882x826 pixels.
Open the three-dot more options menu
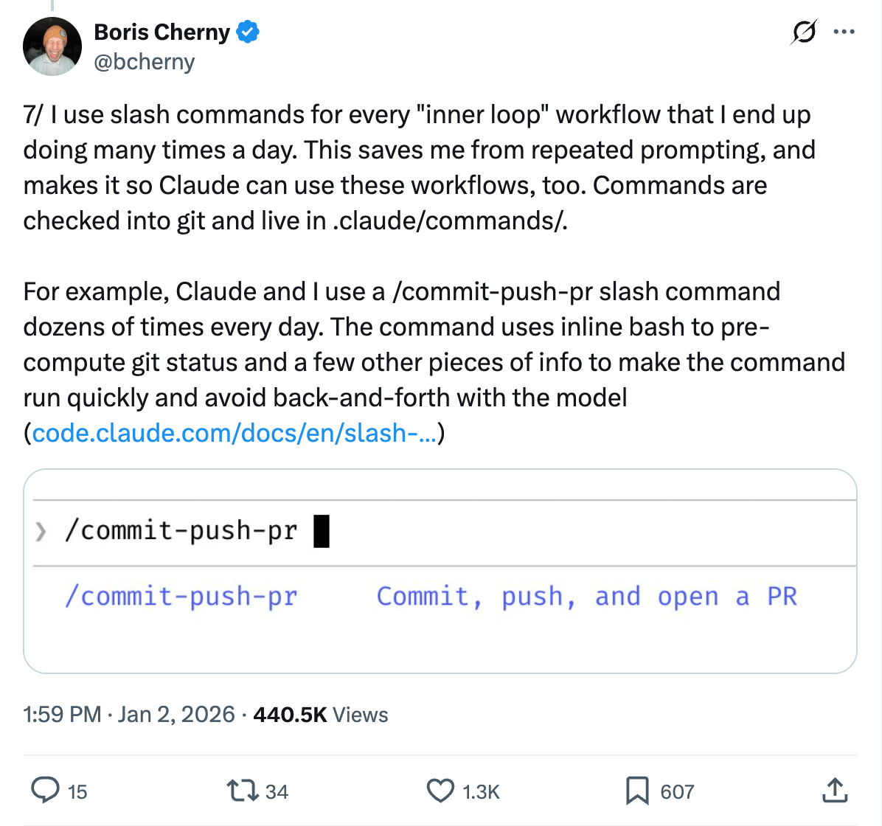click(x=844, y=32)
